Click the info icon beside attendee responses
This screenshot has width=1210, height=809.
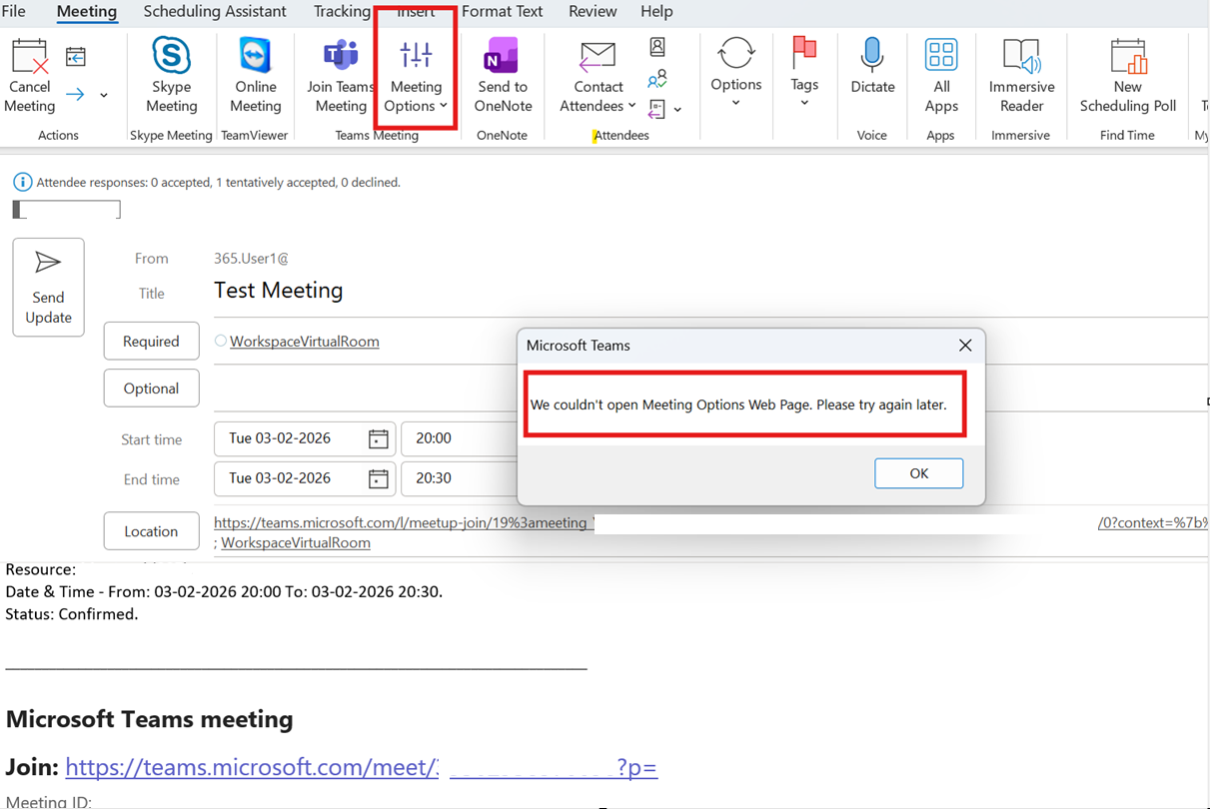coord(23,183)
